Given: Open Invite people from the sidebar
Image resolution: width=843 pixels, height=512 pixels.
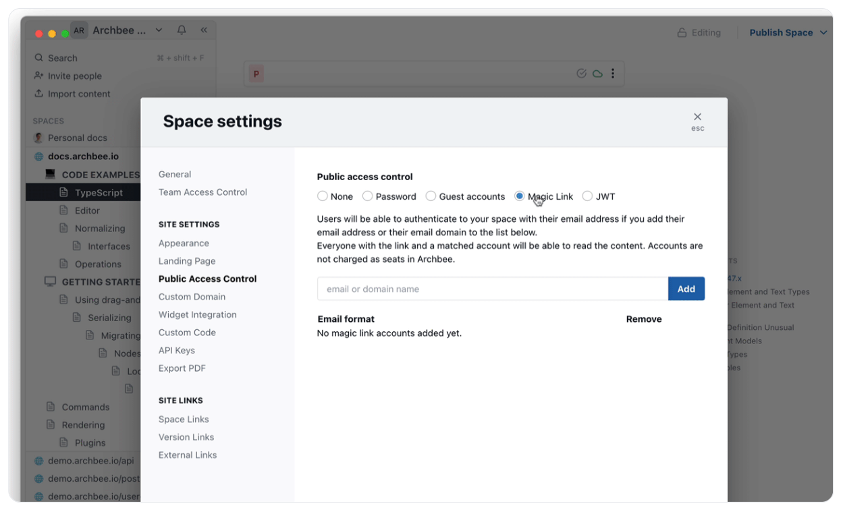Looking at the screenshot, I should 40,76.
